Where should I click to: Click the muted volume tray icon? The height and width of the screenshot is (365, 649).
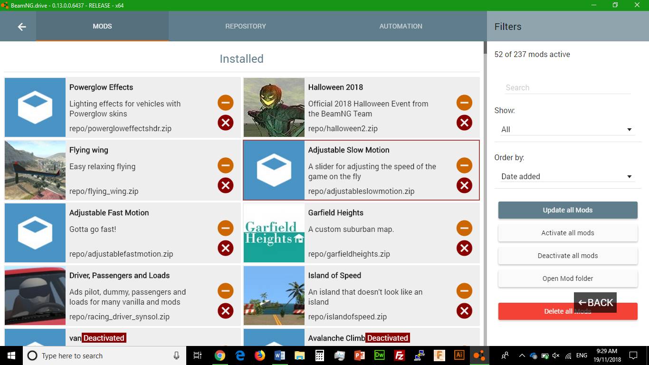556,355
